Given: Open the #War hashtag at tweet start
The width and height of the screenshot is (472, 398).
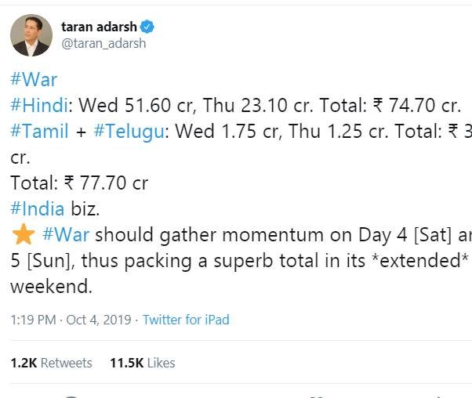Looking at the screenshot, I should [34, 80].
